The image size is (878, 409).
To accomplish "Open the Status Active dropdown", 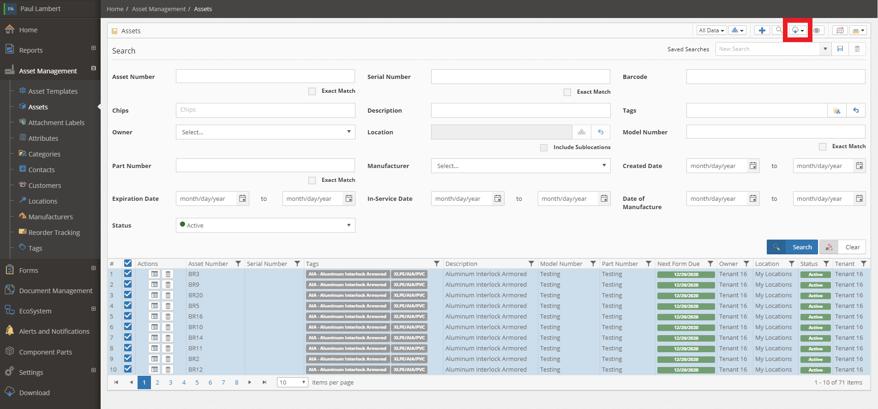I will tap(265, 225).
